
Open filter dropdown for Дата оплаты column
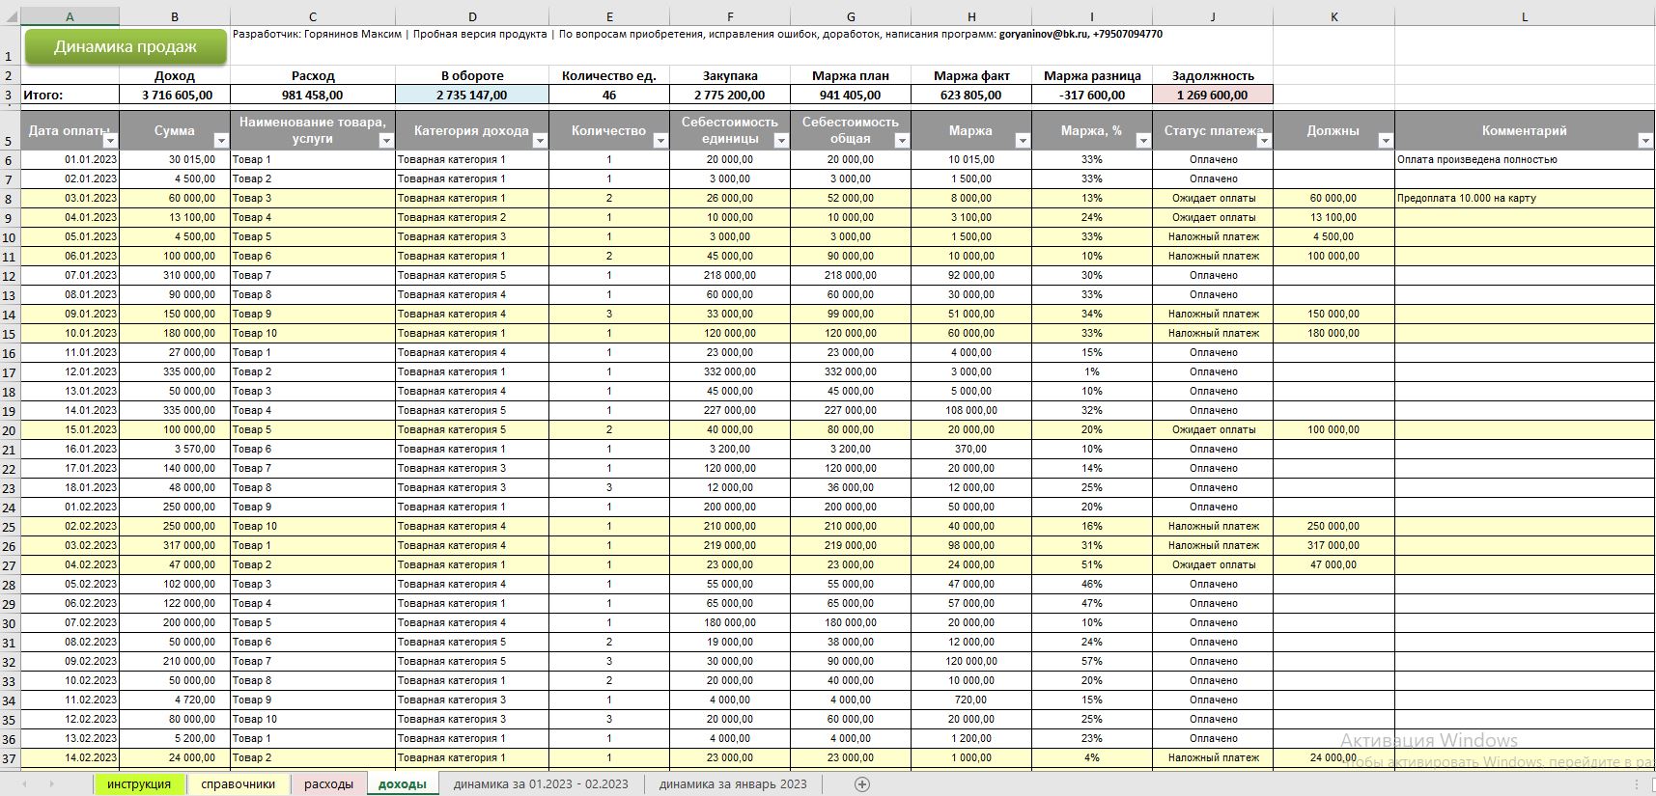[x=111, y=141]
